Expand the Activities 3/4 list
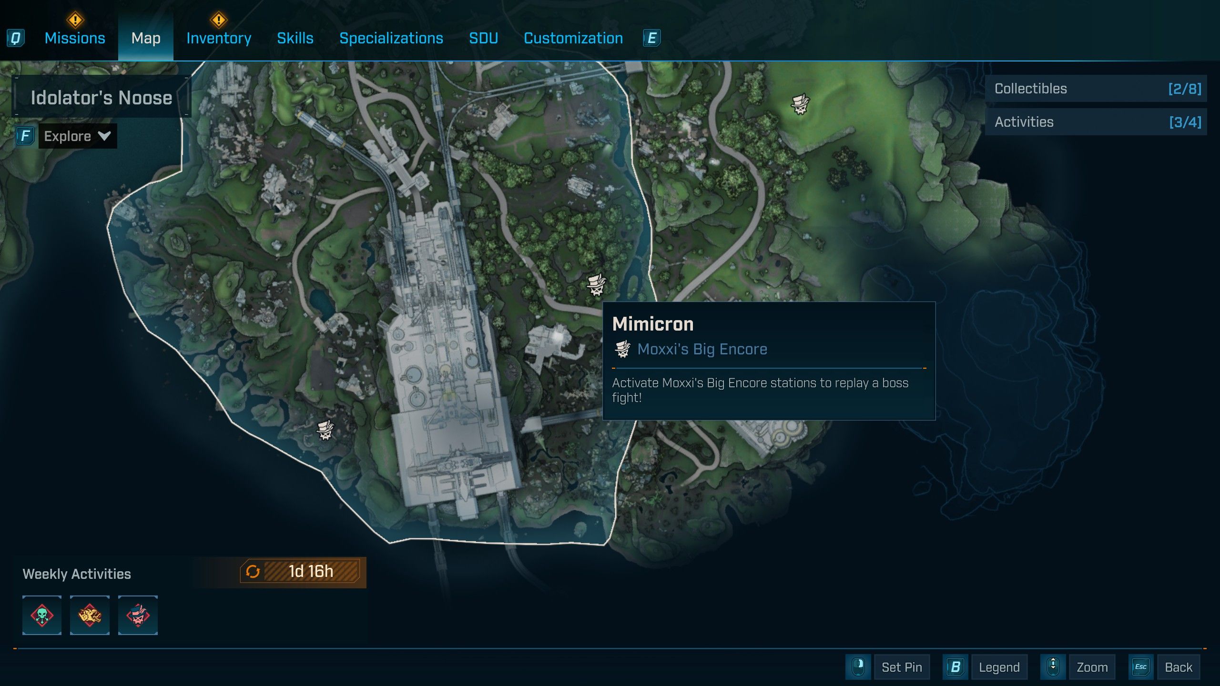1220x686 pixels. [x=1096, y=122]
